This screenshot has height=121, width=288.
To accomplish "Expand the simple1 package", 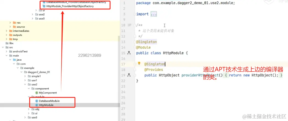I will (25, 76).
